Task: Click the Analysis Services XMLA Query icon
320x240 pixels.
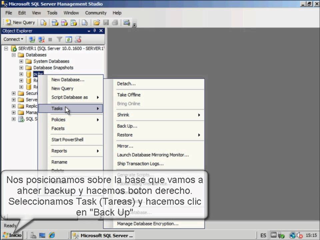Action: point(74,22)
